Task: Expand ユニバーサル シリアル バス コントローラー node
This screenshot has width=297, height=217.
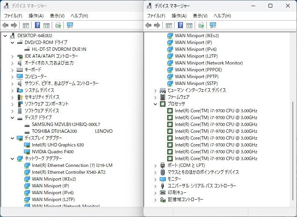Action: click(156, 186)
